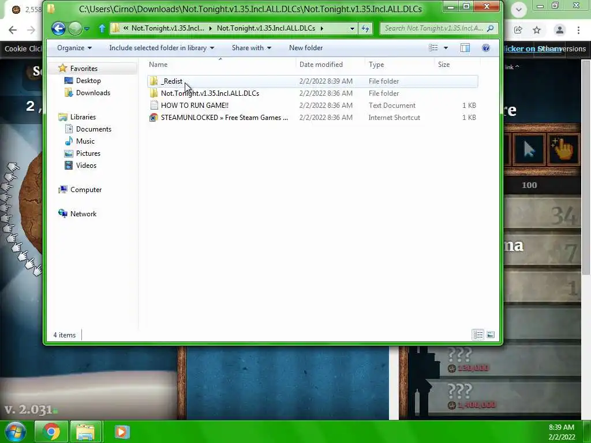591x443 pixels.
Task: Open the Share with menu
Action: click(252, 48)
